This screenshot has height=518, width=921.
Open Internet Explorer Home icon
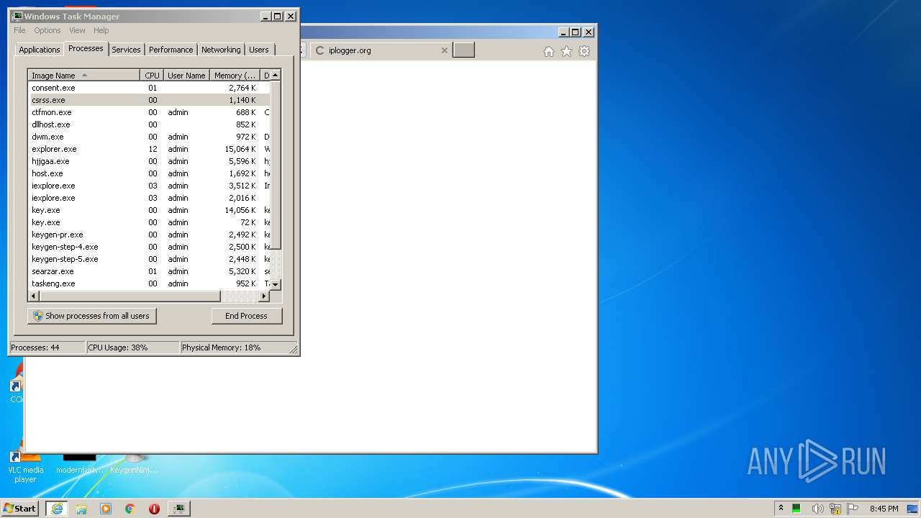tap(549, 51)
